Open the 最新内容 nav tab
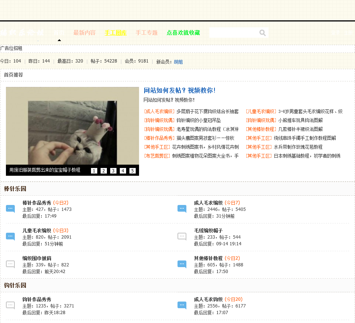 tap(84, 33)
